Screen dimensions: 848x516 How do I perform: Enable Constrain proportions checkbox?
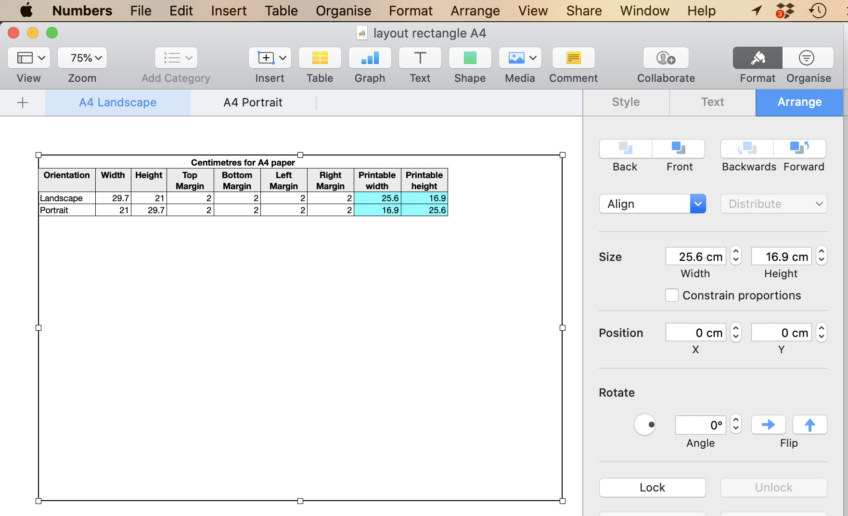[x=672, y=295]
